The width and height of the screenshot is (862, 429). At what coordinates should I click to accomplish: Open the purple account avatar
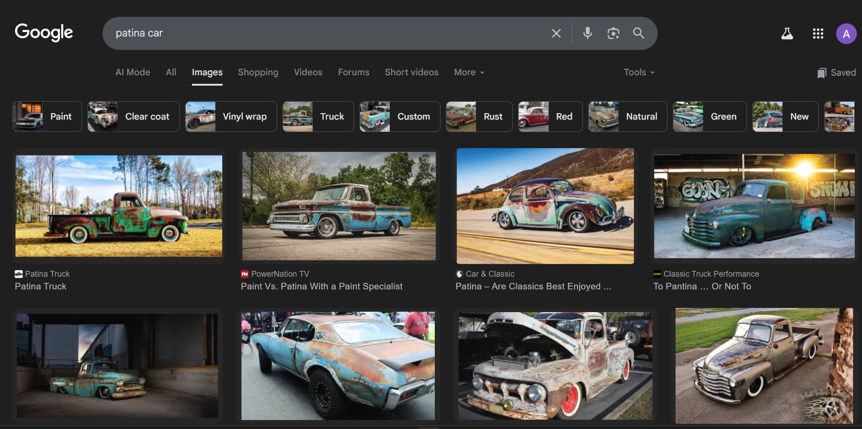click(x=846, y=34)
